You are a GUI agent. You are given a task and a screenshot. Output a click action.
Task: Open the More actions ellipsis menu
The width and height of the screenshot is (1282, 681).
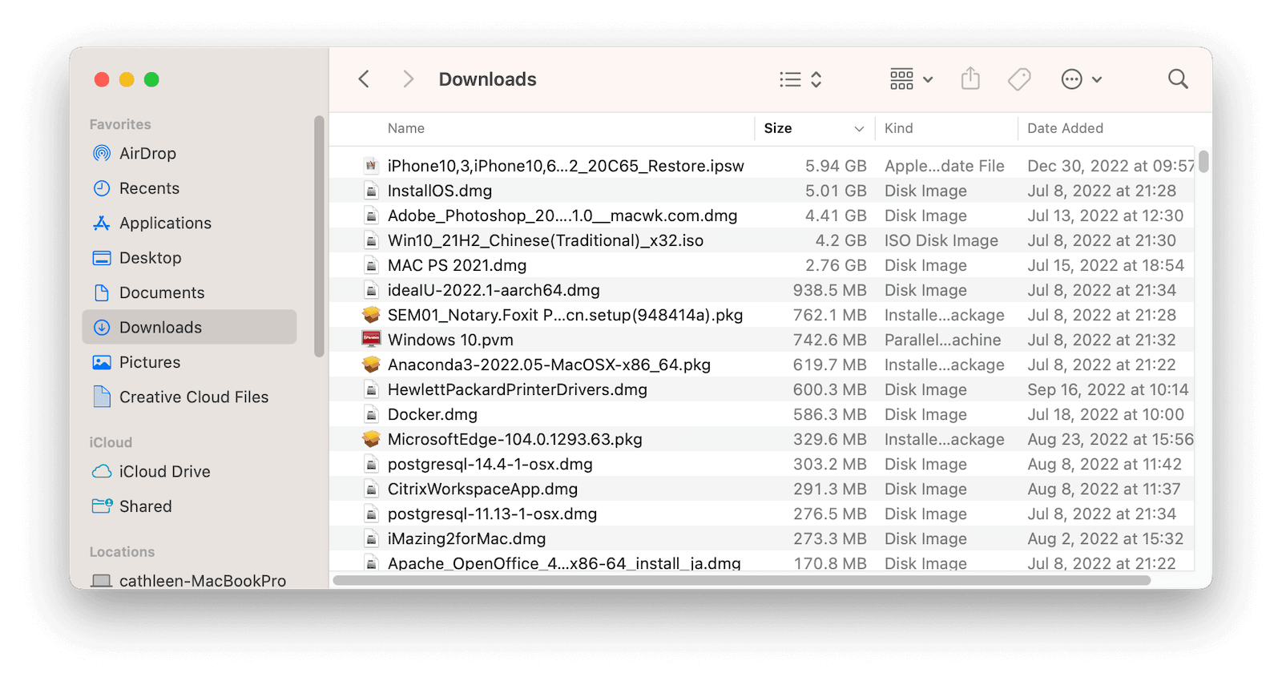1081,79
